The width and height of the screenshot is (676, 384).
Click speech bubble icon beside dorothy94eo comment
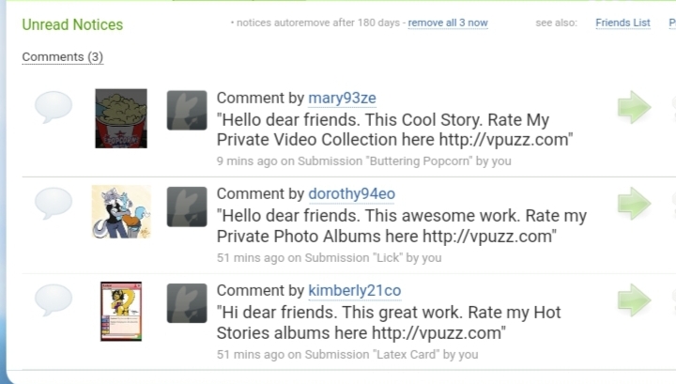[x=53, y=204]
